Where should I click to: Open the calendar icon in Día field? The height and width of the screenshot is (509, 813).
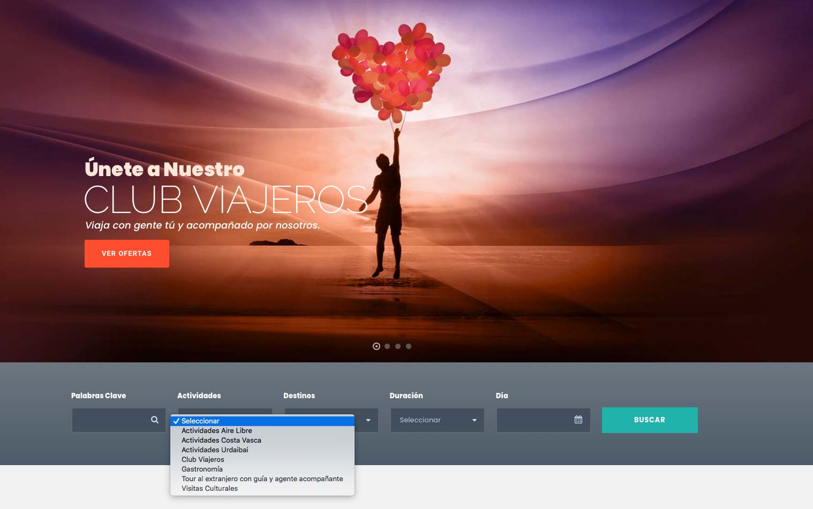tap(578, 420)
